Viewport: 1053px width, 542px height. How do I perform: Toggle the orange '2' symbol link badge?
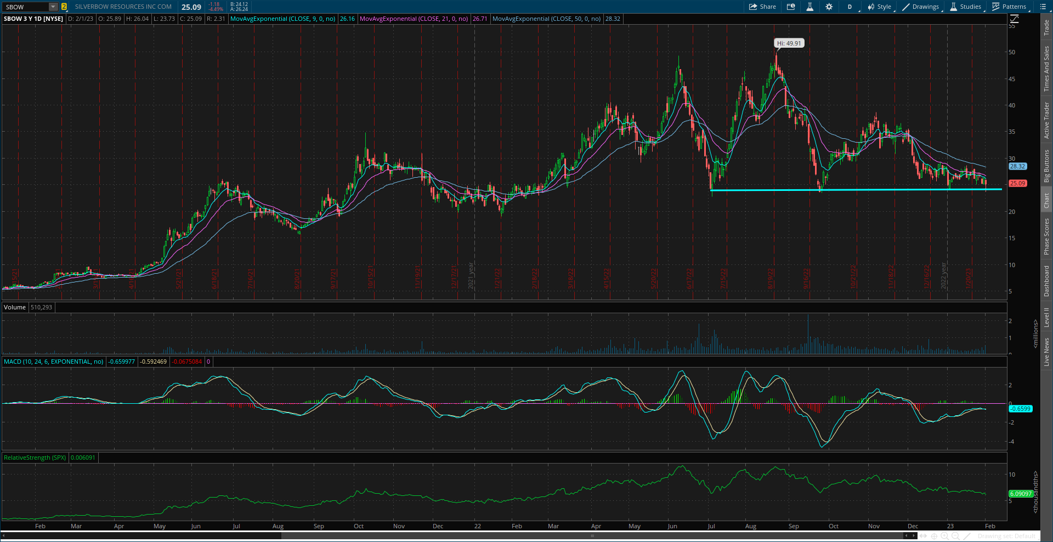64,7
